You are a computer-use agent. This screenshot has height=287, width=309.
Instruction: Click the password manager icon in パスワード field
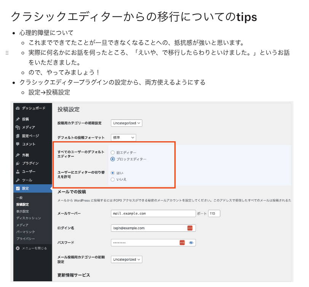(182, 242)
